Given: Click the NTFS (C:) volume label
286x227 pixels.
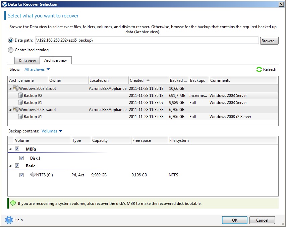Looking at the screenshot, I should [45, 175].
